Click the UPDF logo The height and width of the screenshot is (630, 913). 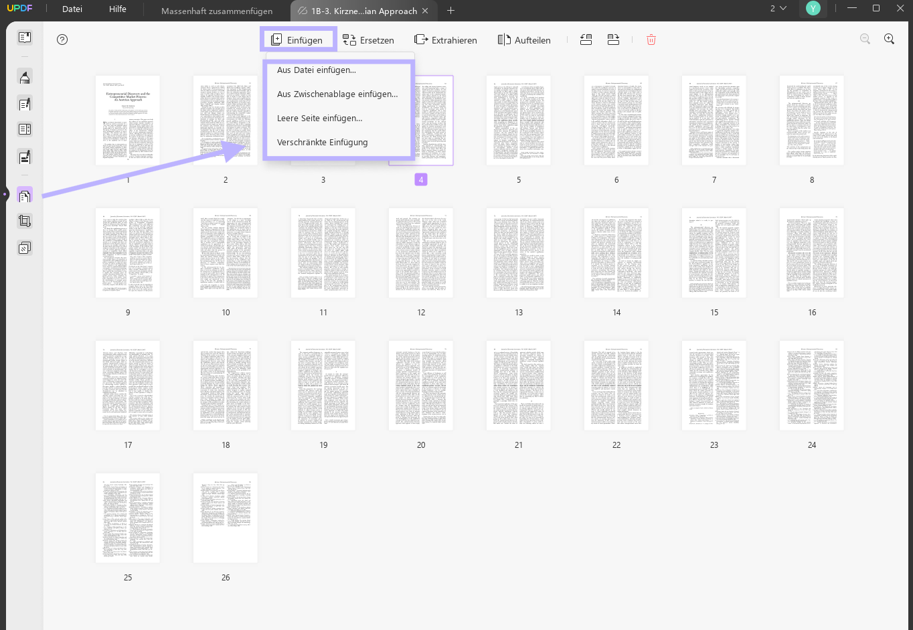(20, 9)
